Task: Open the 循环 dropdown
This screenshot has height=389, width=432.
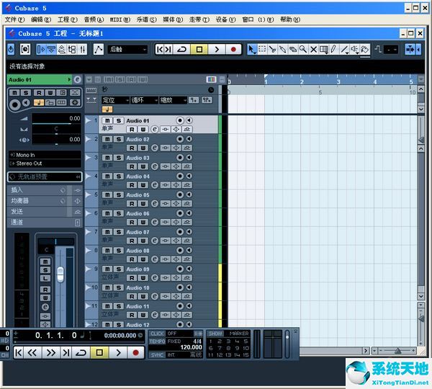Action: click(144, 100)
